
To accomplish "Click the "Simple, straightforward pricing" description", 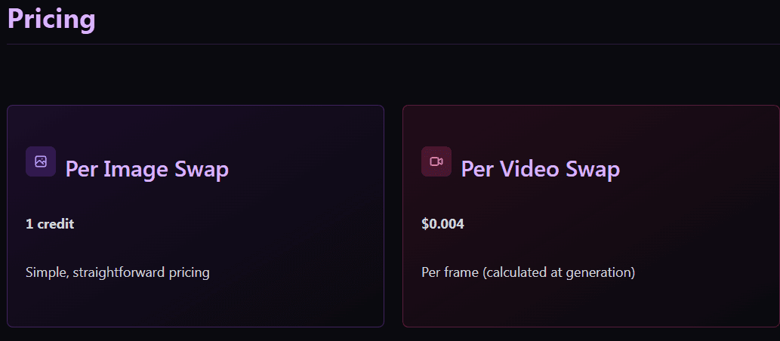I will point(118,272).
